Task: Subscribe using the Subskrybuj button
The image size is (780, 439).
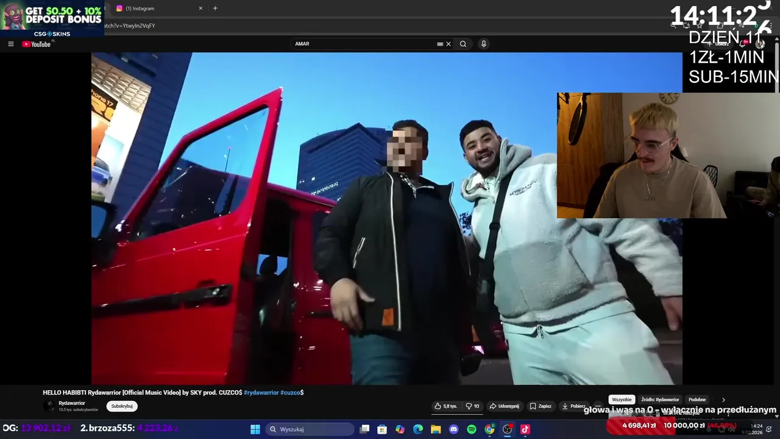Action: click(122, 406)
